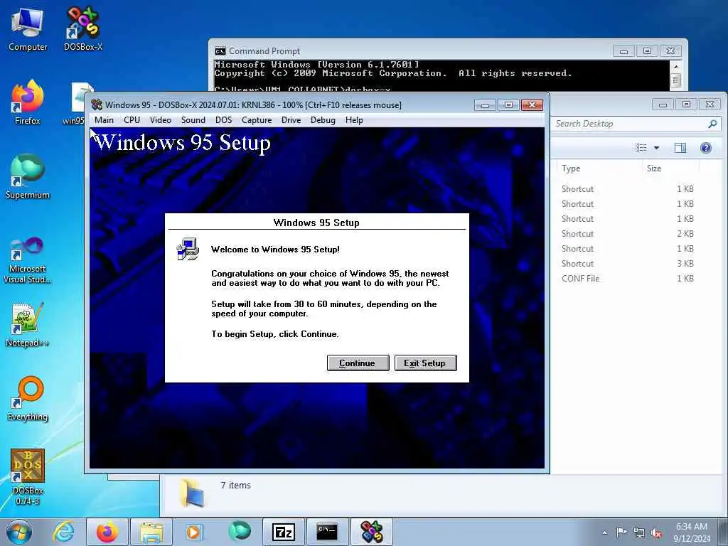Open the DOS menu
Screen dimensions: 728x546
coord(223,120)
